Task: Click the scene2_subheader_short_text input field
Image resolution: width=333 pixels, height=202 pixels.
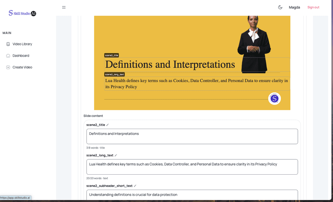Action: point(192,195)
